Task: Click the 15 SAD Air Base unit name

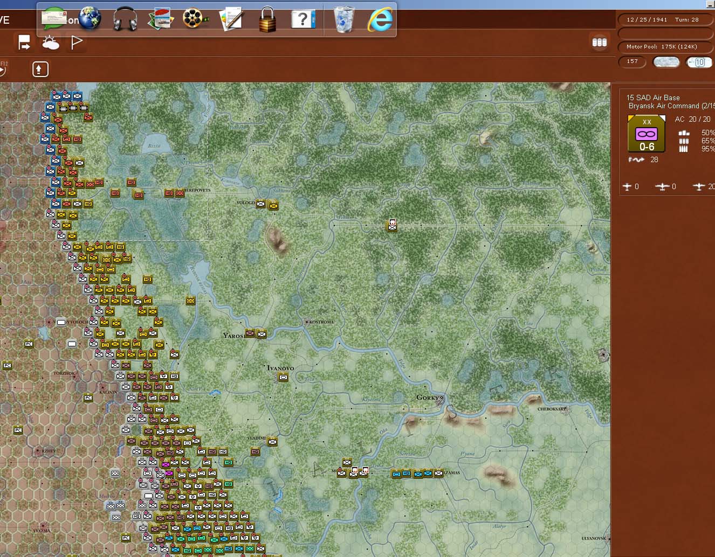Action: click(x=653, y=98)
